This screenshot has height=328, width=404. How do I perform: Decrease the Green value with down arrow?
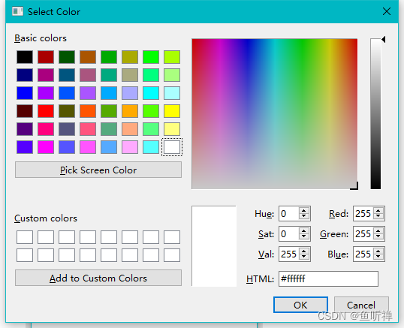click(x=378, y=236)
